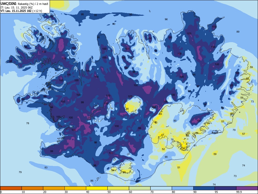Image resolution: width=258 pixels, height=194 pixels.
Task: Click the purple above-99.9 legend swatch
Action: pyautogui.click(x=247, y=188)
